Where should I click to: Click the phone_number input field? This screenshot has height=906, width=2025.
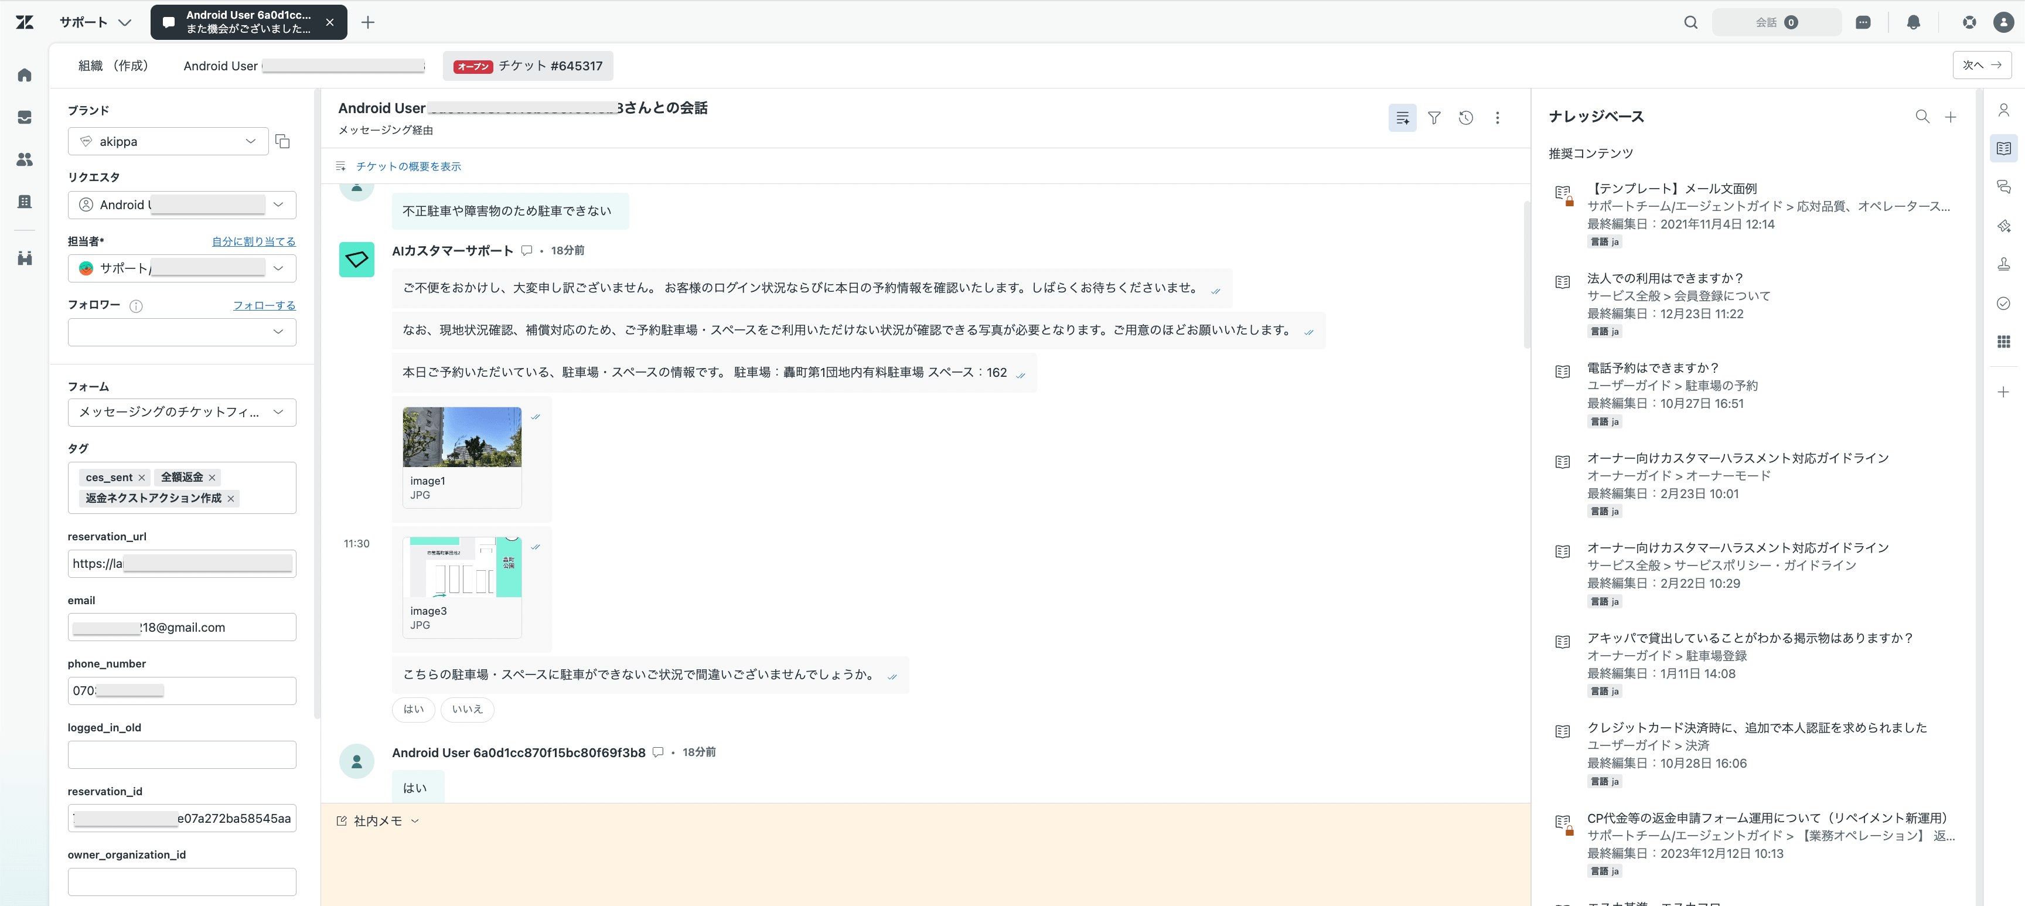coord(182,692)
